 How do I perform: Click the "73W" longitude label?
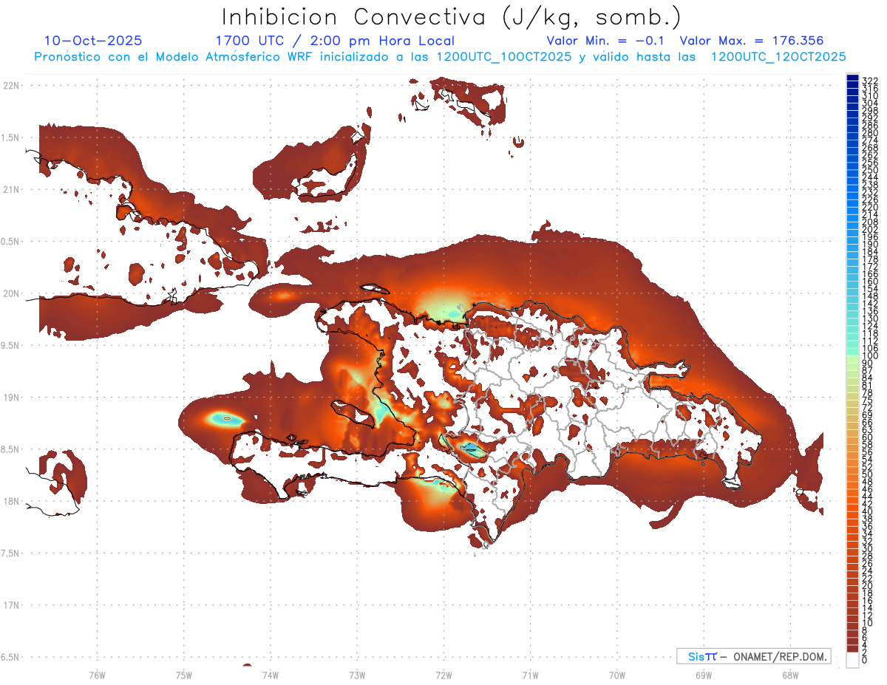pos(357,674)
